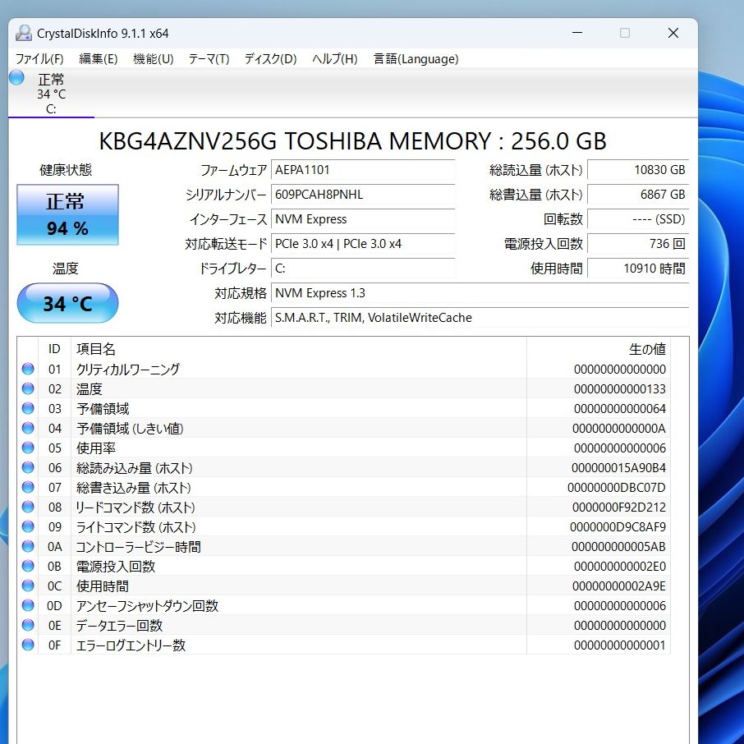Open the 言語(Language) menu
Viewport: 744px width, 744px height.
pos(416,59)
